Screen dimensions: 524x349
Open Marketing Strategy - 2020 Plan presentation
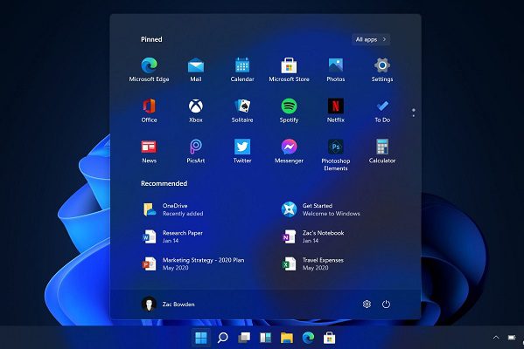193,263
